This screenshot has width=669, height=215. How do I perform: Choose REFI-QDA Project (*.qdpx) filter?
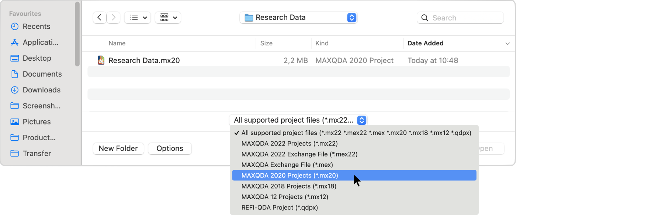(280, 208)
